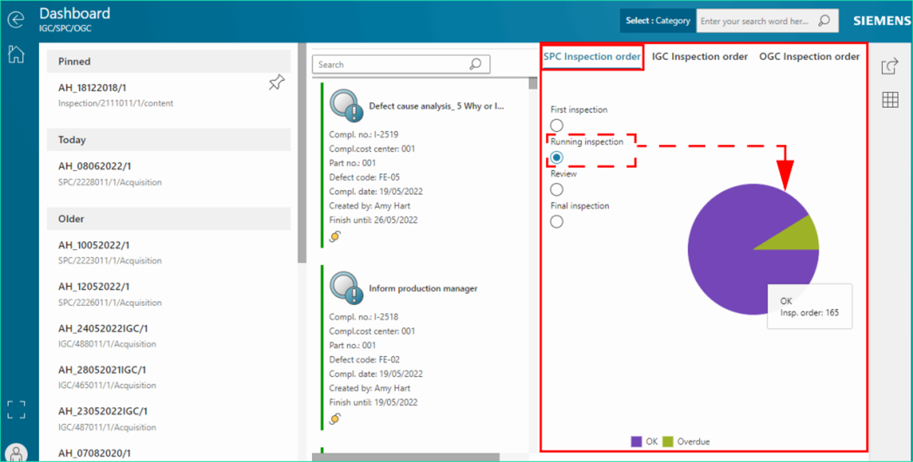Open the AH_08062022/1 entry under Today

[95, 166]
